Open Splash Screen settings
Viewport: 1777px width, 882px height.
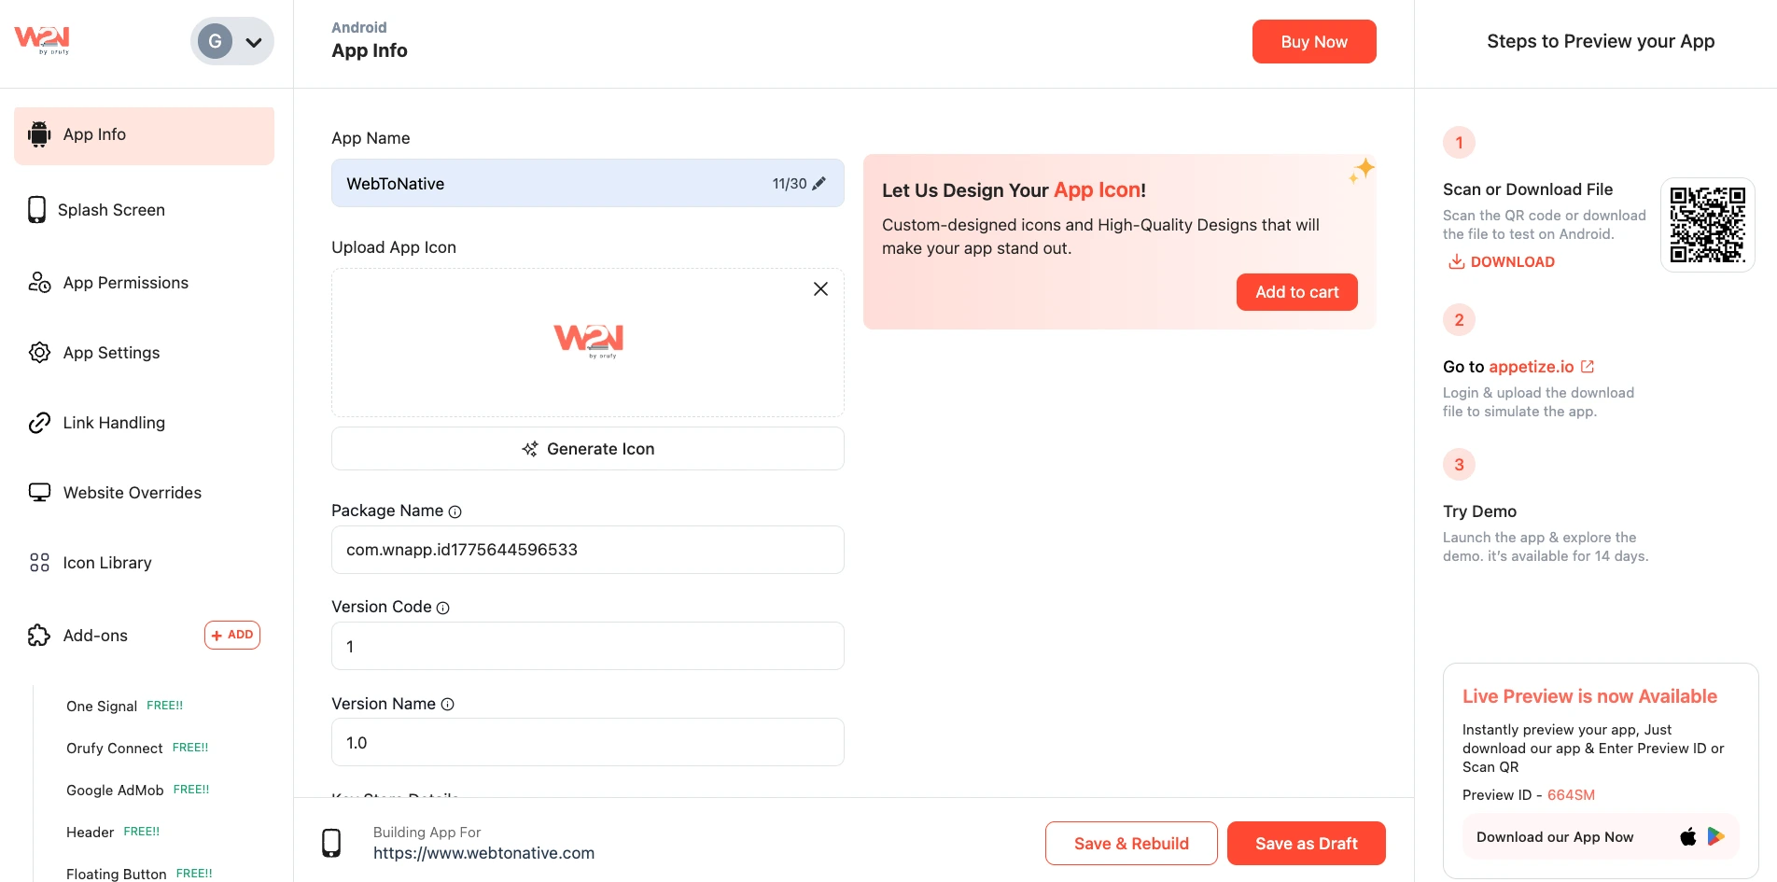111,210
